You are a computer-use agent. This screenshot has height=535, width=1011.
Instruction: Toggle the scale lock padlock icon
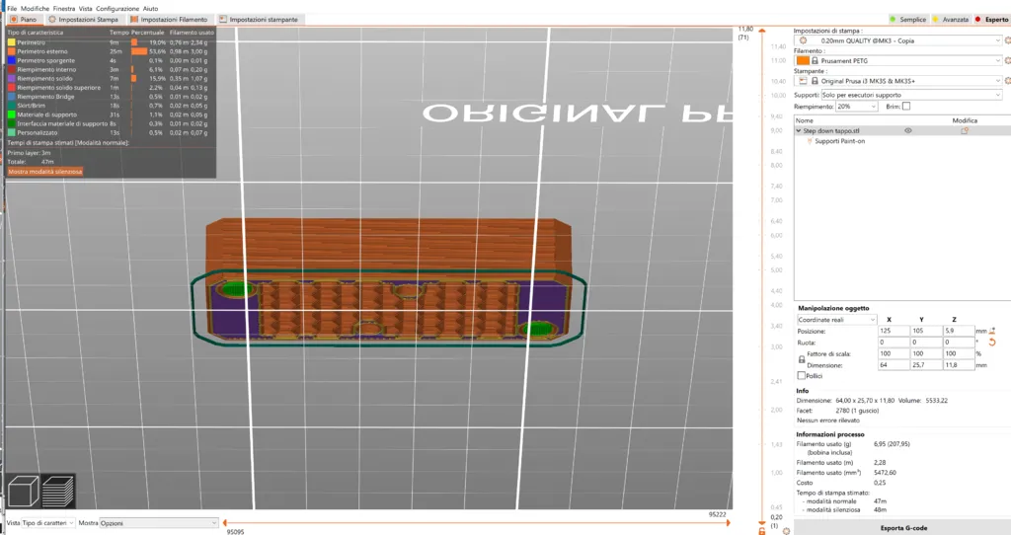(x=802, y=359)
